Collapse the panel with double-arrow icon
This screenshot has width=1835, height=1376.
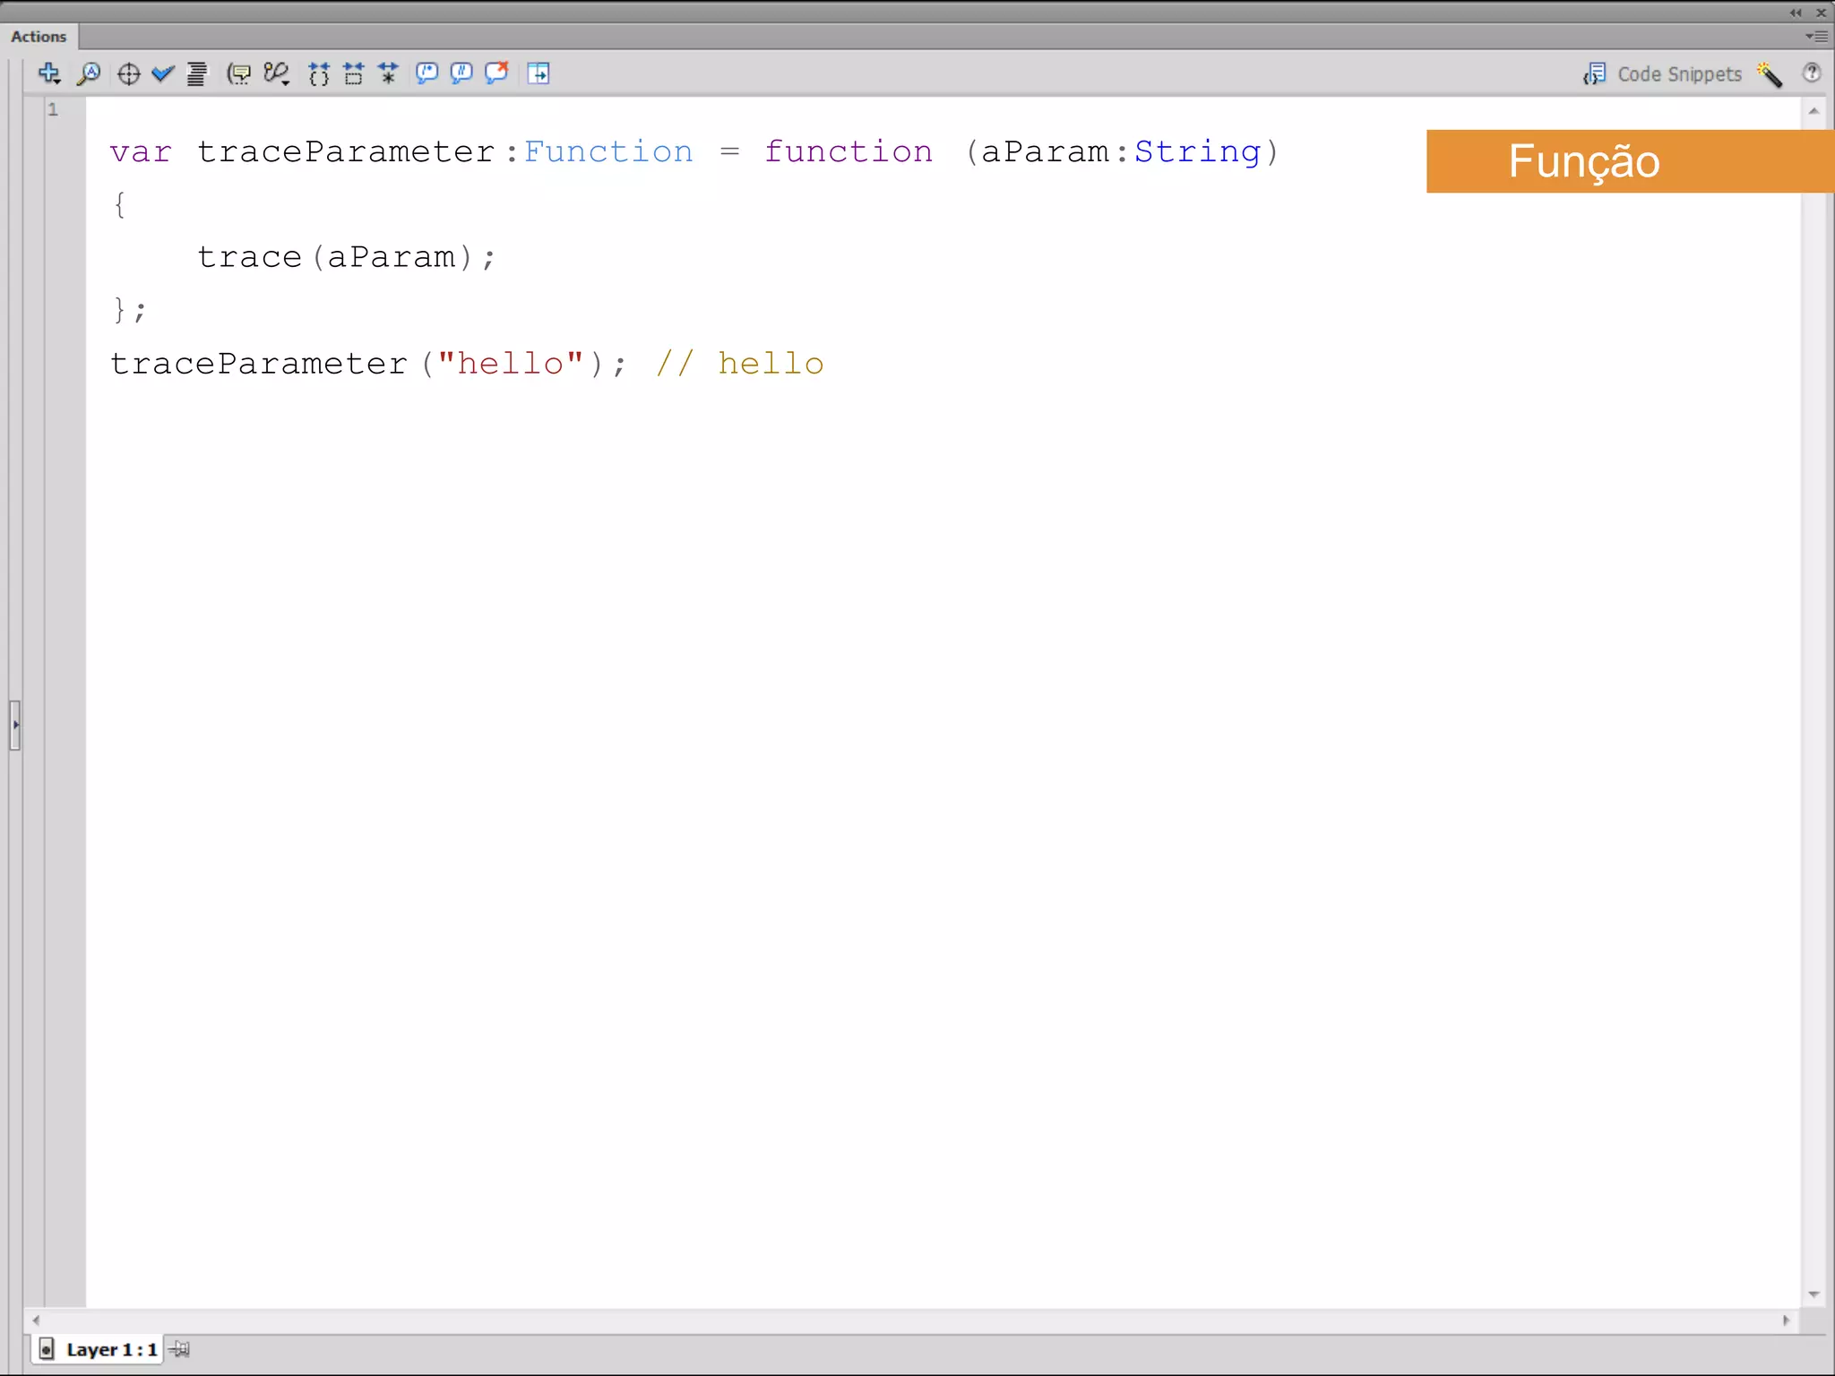tap(1796, 13)
